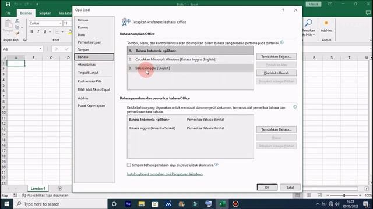The width and height of the screenshot is (373, 209).
Task: Open the screen recorder icon in taskbar
Action: click(235, 204)
